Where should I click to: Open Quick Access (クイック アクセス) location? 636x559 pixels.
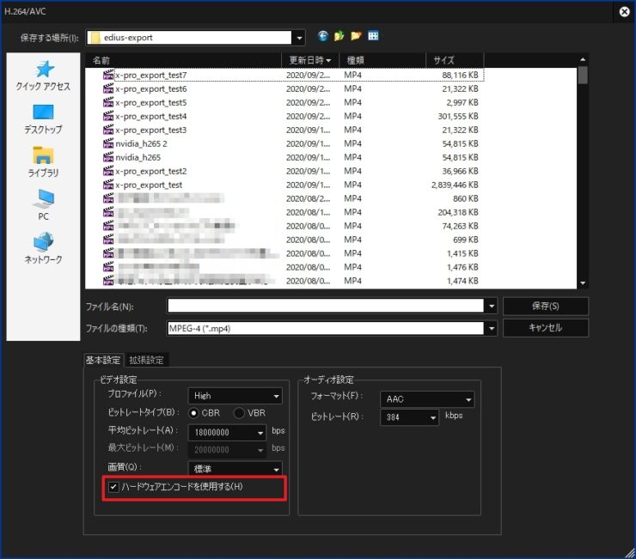(x=43, y=76)
